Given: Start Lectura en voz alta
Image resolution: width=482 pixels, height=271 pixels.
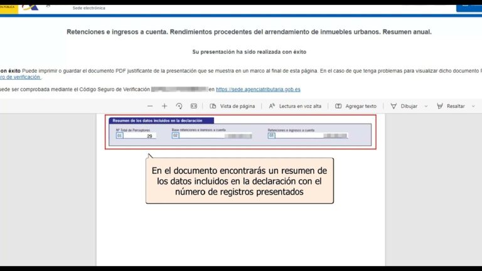Looking at the screenshot, I should point(295,106).
